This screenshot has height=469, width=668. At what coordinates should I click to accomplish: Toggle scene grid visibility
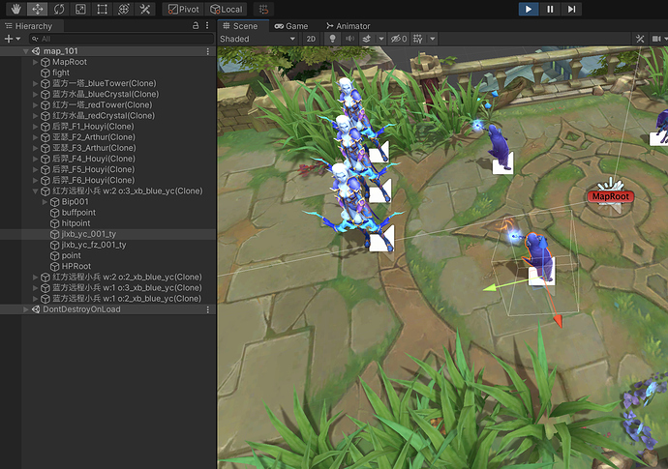click(418, 39)
